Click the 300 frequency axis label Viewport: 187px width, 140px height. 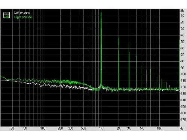71,128
